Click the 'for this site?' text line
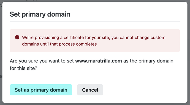The height and width of the screenshot is (105, 190). (23, 68)
